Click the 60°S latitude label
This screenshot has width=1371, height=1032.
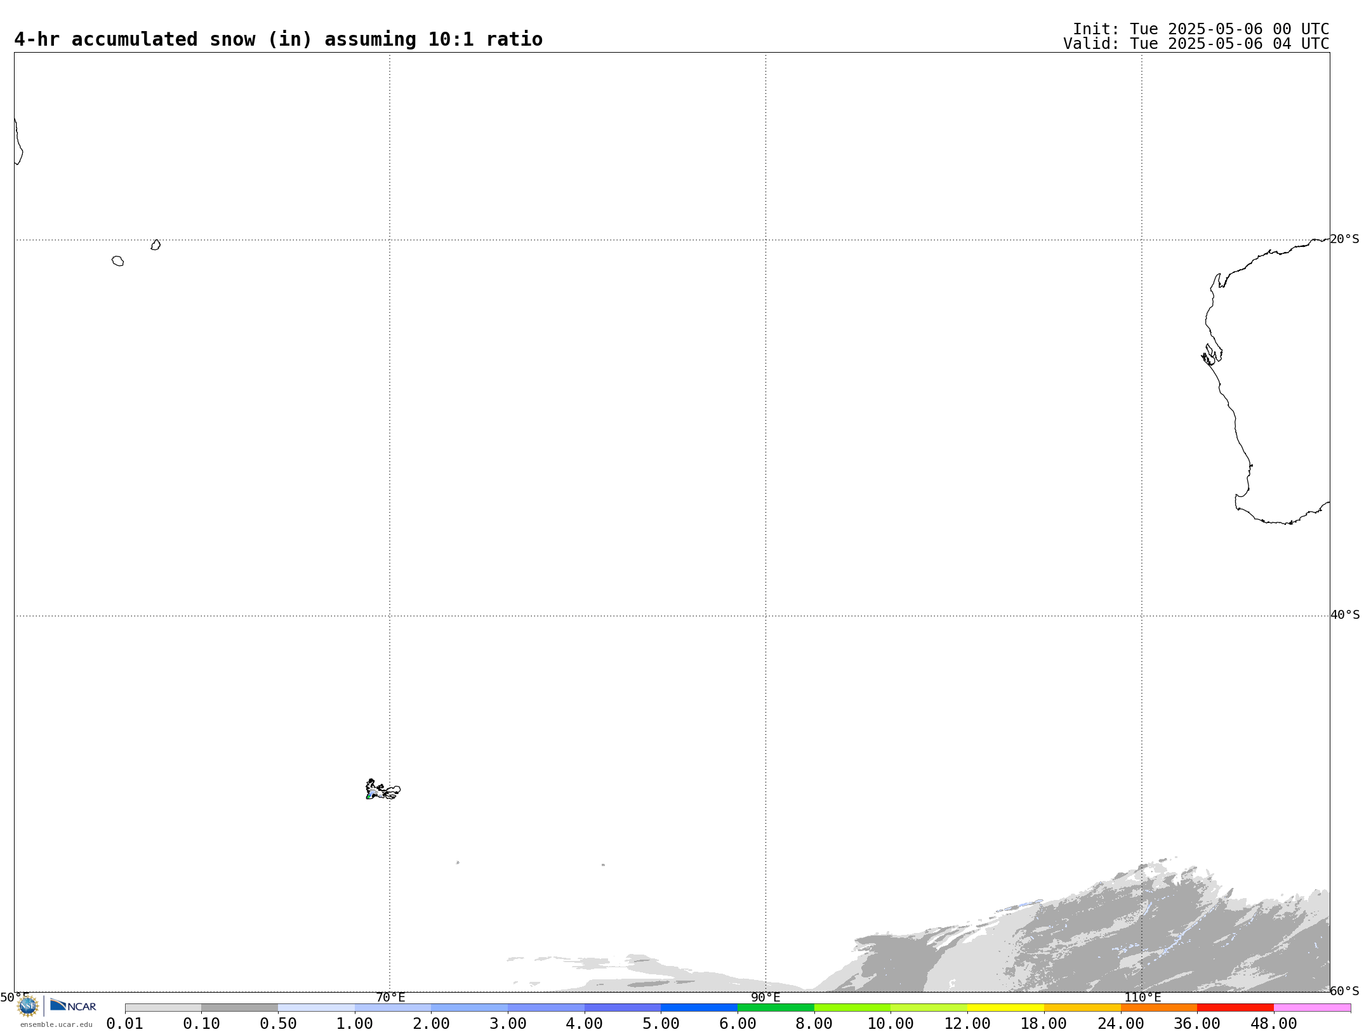click(x=1345, y=991)
